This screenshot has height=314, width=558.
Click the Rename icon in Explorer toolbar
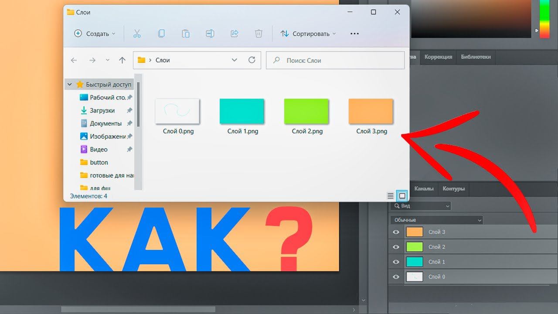[x=210, y=34]
